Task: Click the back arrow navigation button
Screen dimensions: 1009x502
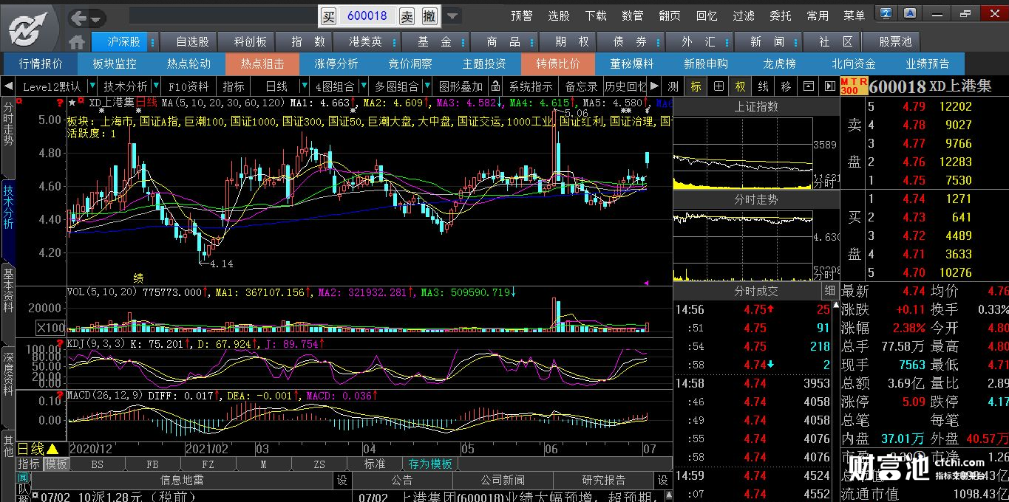Action: (x=81, y=18)
